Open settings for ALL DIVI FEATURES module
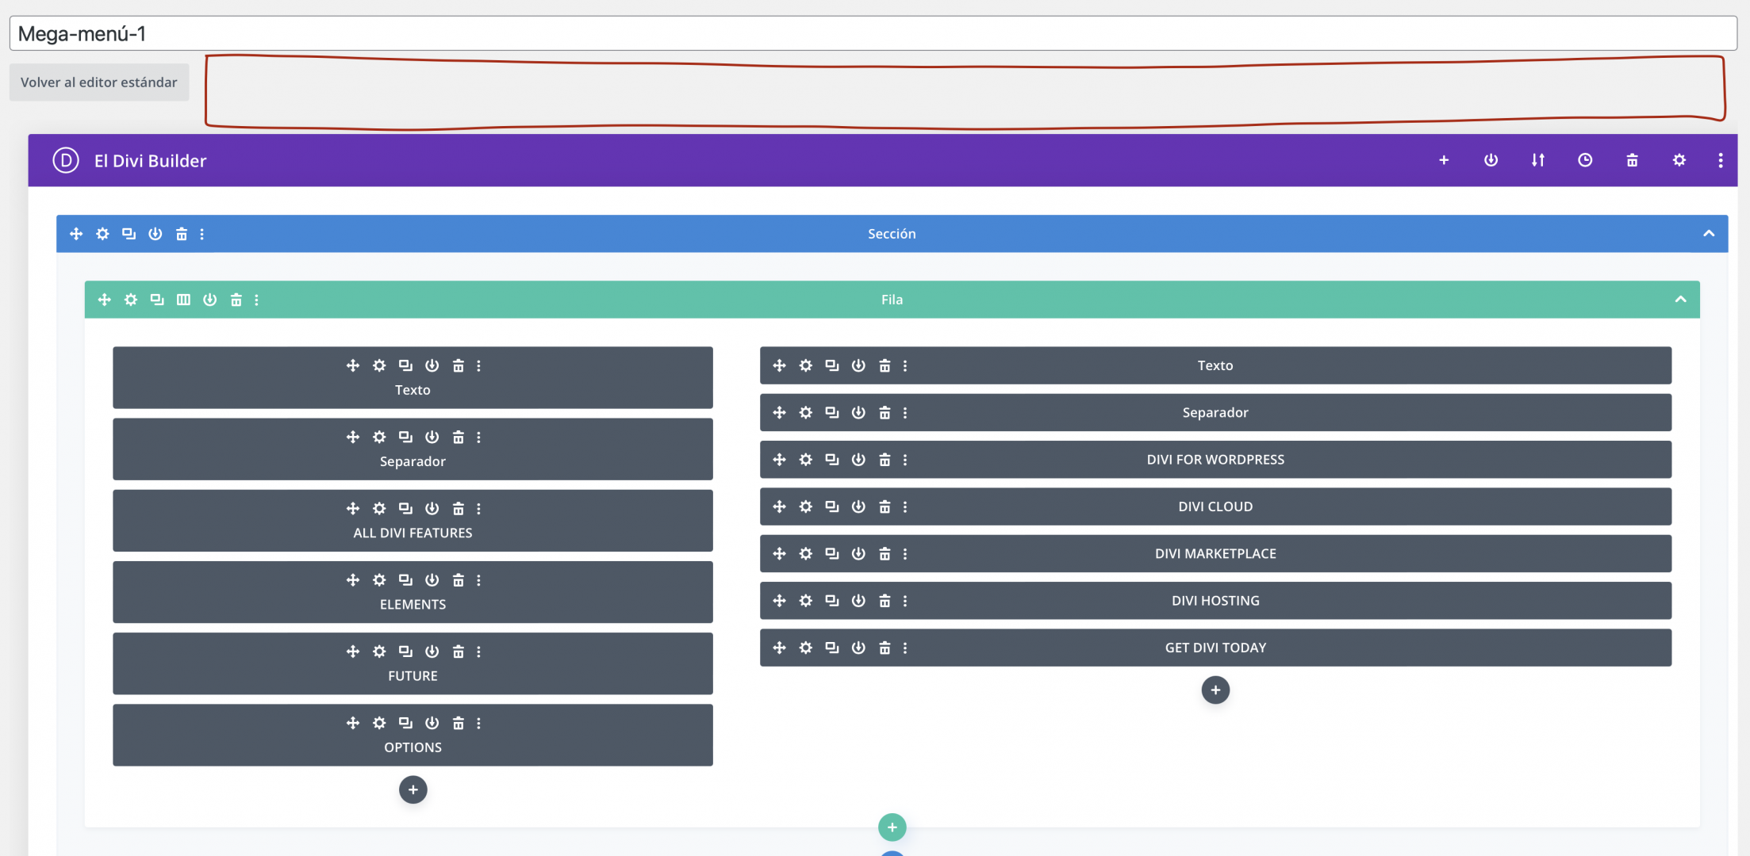 tap(379, 509)
